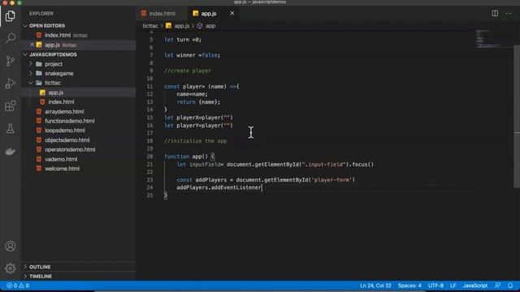Screen dimensions: 520x292
Task: Expand the snakegame folder
Action: pyautogui.click(x=59, y=73)
